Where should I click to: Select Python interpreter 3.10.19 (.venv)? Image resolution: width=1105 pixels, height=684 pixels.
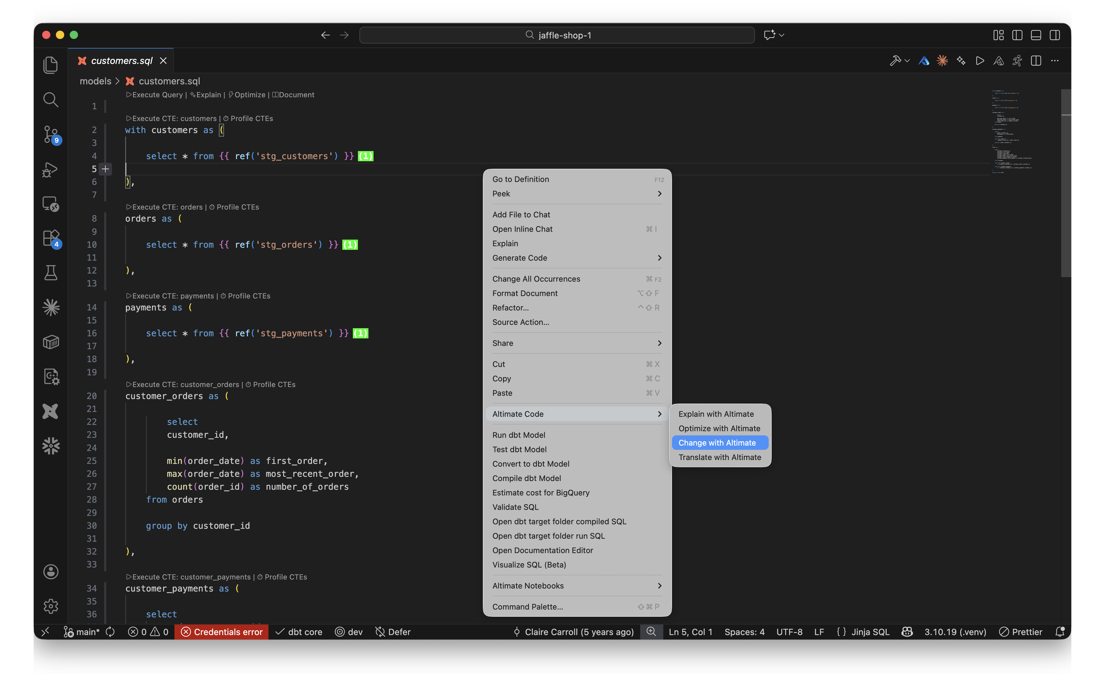(x=955, y=632)
